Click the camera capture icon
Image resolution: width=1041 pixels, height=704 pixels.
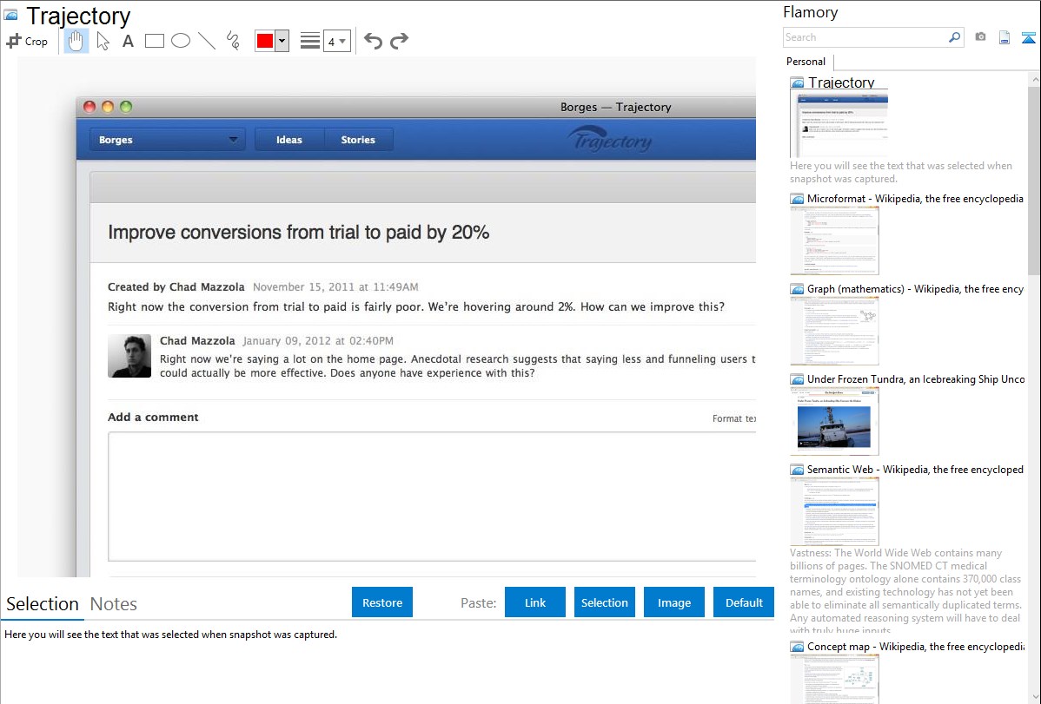pos(980,37)
